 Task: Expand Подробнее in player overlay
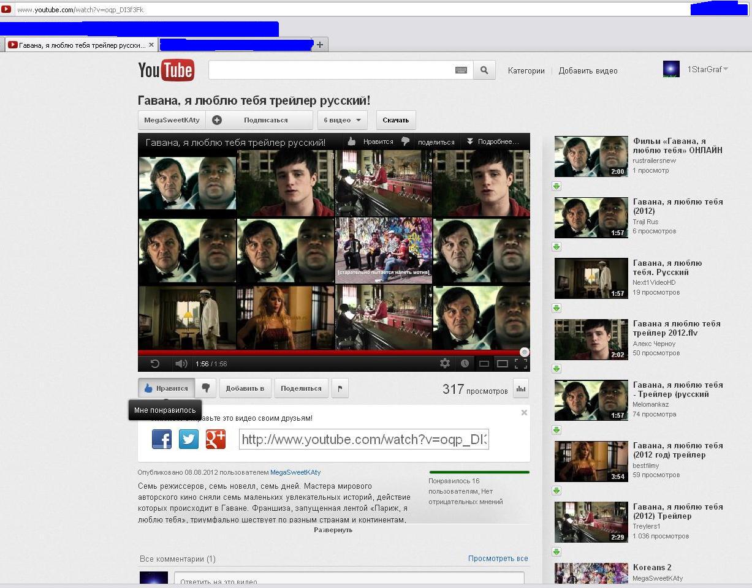coord(493,141)
